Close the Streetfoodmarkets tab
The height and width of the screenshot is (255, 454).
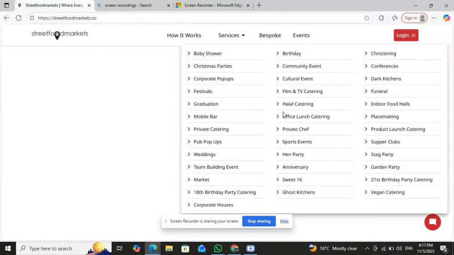89,5
